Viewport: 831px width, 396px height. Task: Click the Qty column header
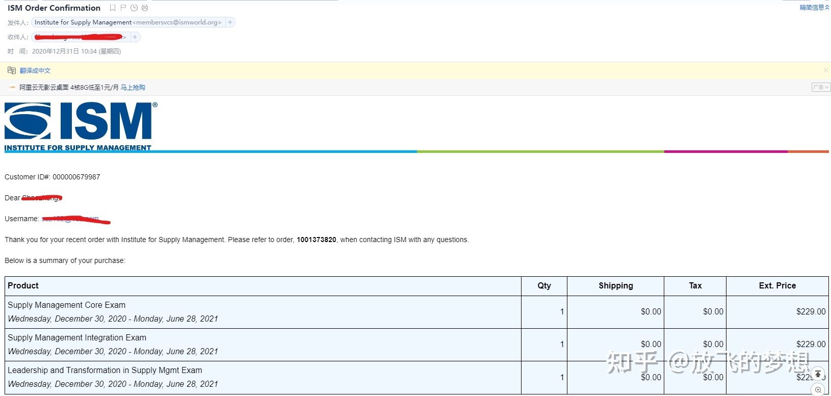point(544,286)
